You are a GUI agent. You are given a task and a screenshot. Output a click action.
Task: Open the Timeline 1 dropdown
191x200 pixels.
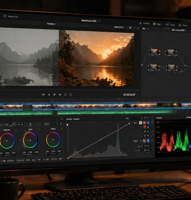click(x=58, y=24)
